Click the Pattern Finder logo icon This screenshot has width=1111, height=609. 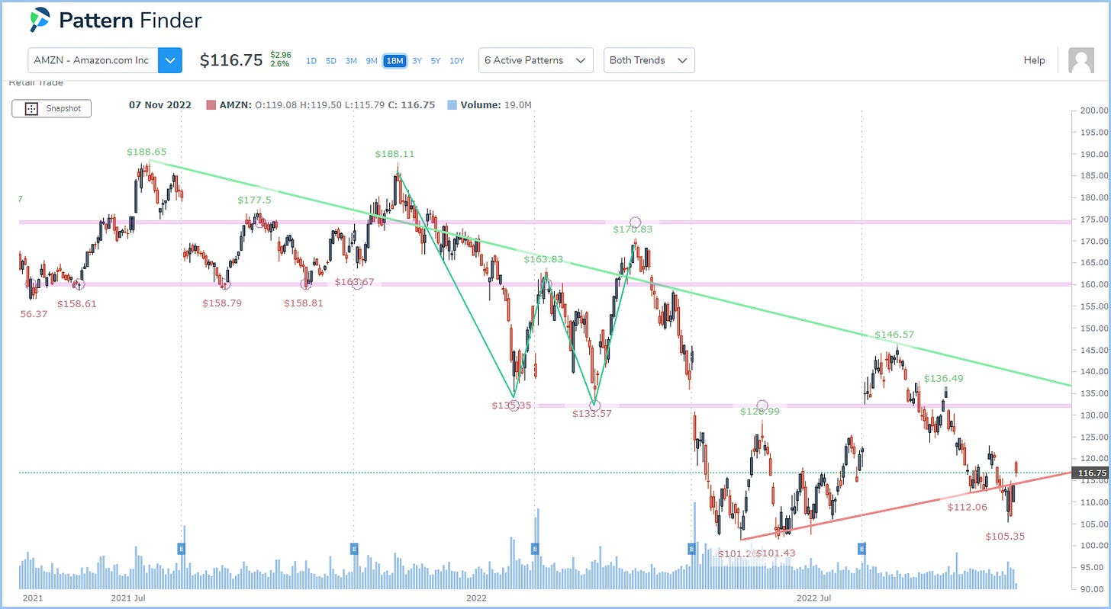[39, 20]
